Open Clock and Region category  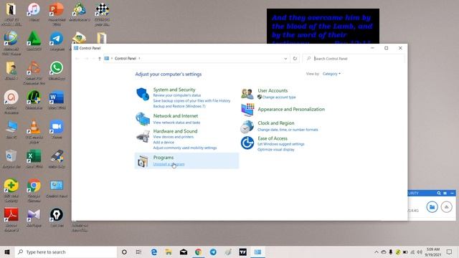click(x=275, y=123)
